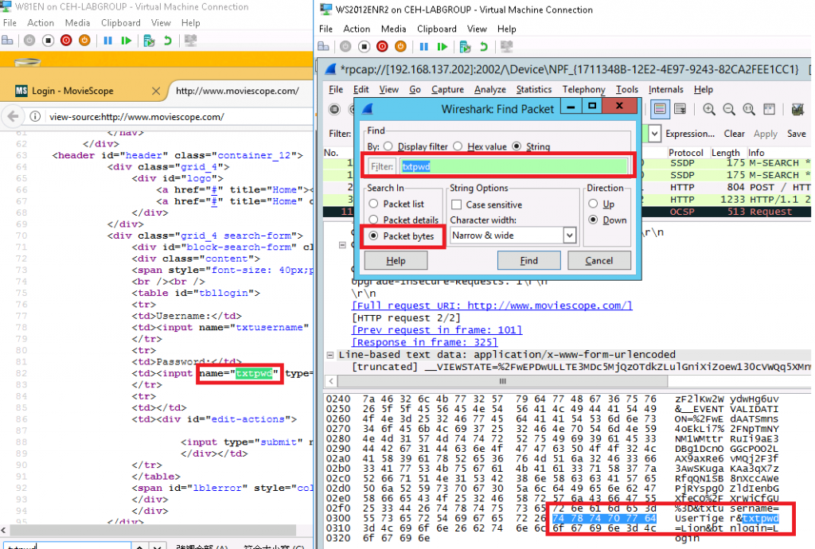
Task: Open Wireshark Statistics menu
Action: 534,89
